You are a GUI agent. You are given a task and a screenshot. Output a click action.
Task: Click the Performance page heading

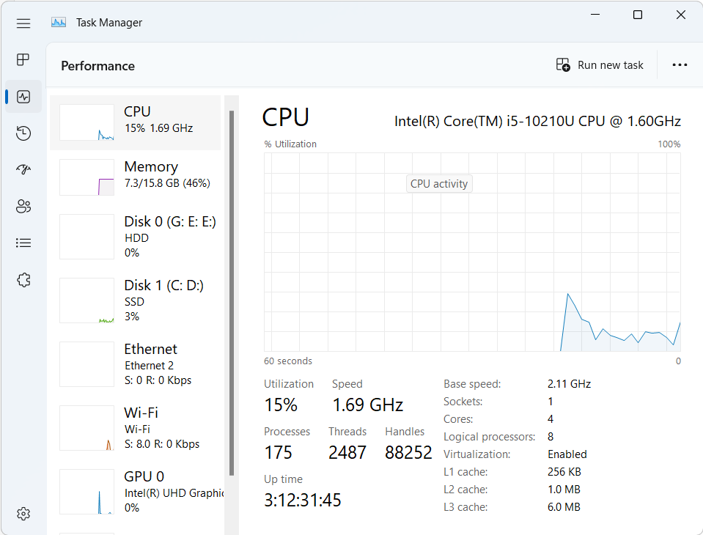point(97,66)
